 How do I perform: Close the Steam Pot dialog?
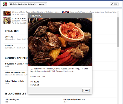[x=86, y=90]
